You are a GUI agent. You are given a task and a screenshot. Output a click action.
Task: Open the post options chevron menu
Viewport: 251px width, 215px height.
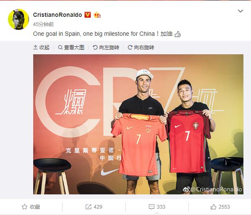[240, 11]
